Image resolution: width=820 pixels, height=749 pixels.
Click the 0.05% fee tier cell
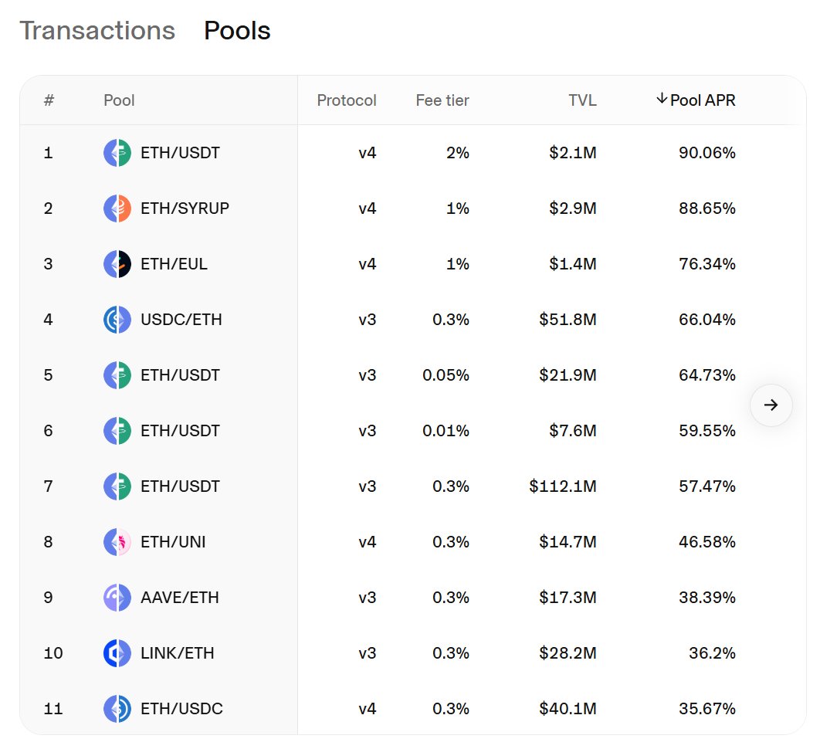coord(446,375)
